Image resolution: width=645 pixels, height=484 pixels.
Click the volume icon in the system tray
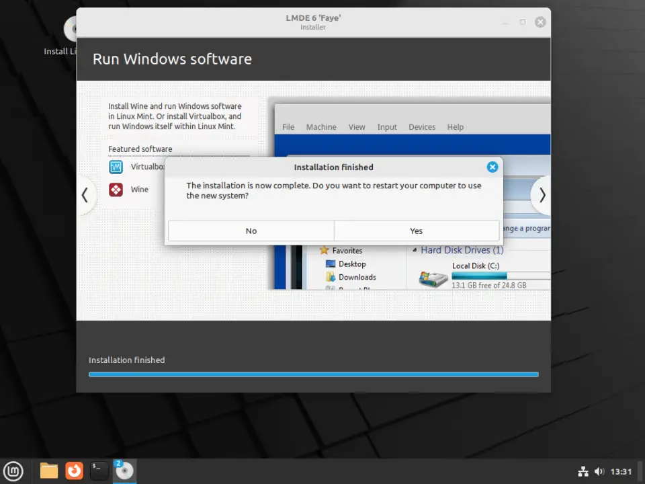click(601, 471)
